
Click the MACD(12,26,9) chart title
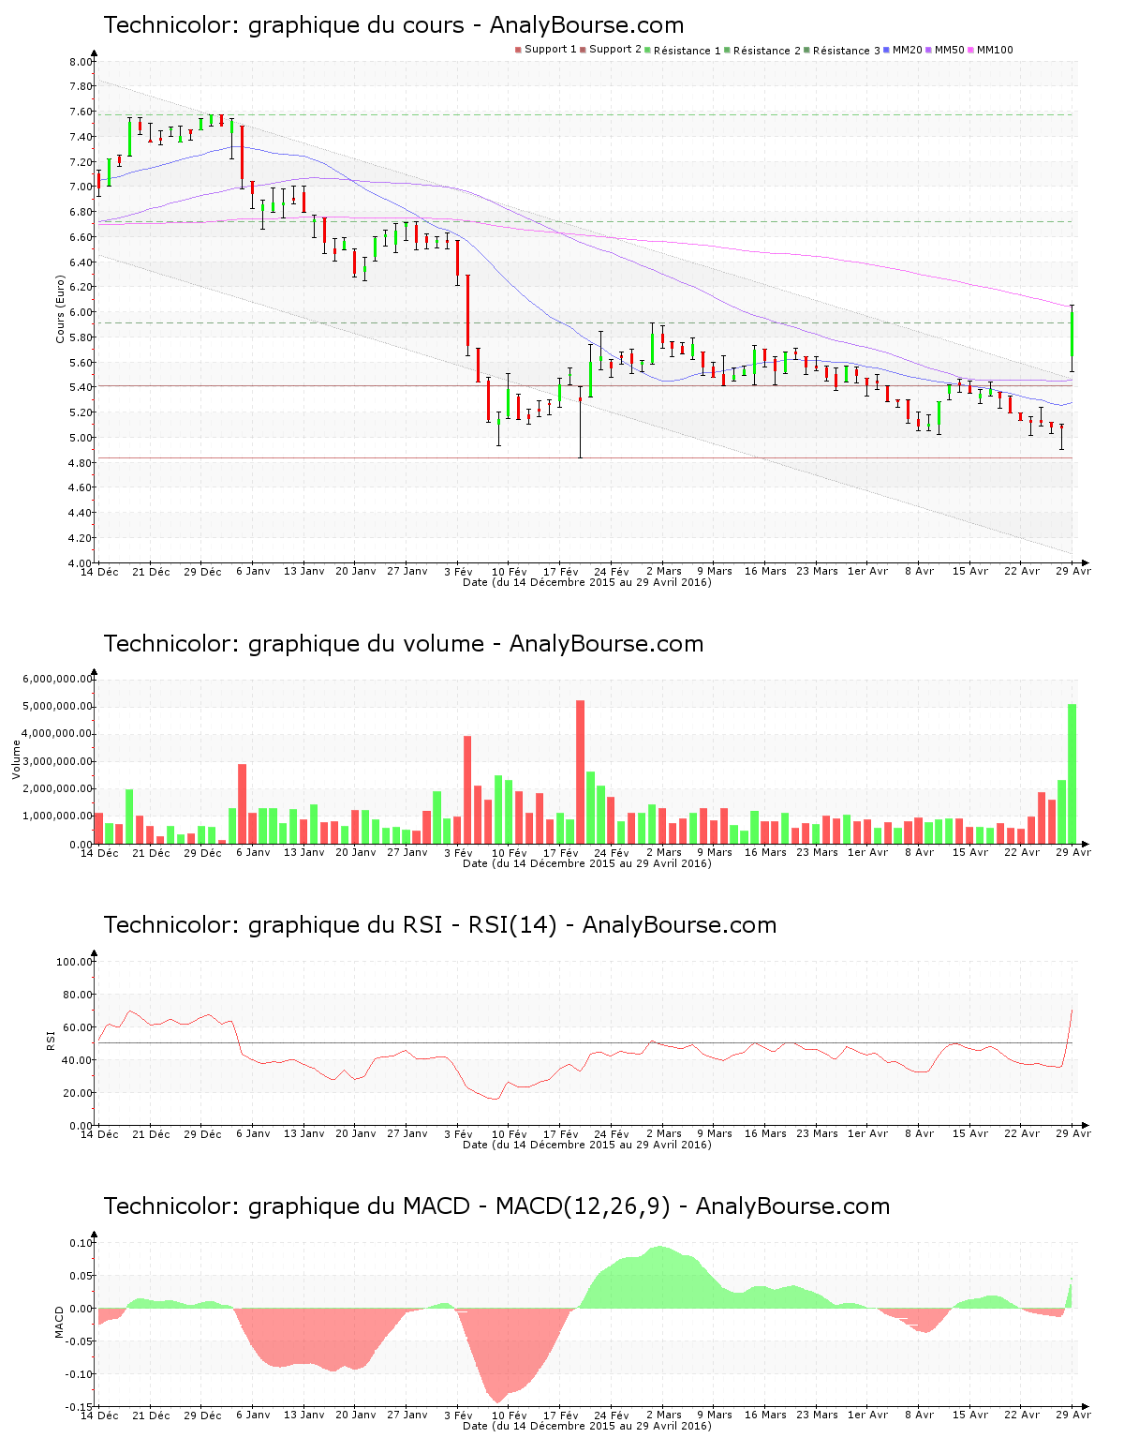pyautogui.click(x=496, y=1206)
